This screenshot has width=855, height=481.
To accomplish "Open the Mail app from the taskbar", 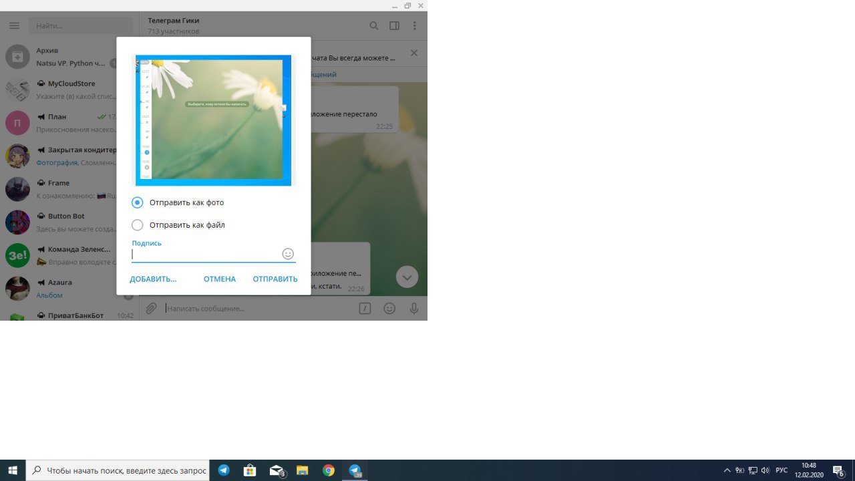I will (x=277, y=470).
